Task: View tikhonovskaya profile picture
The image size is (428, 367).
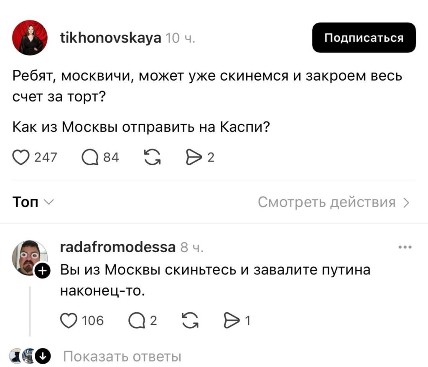Action: pos(30,38)
